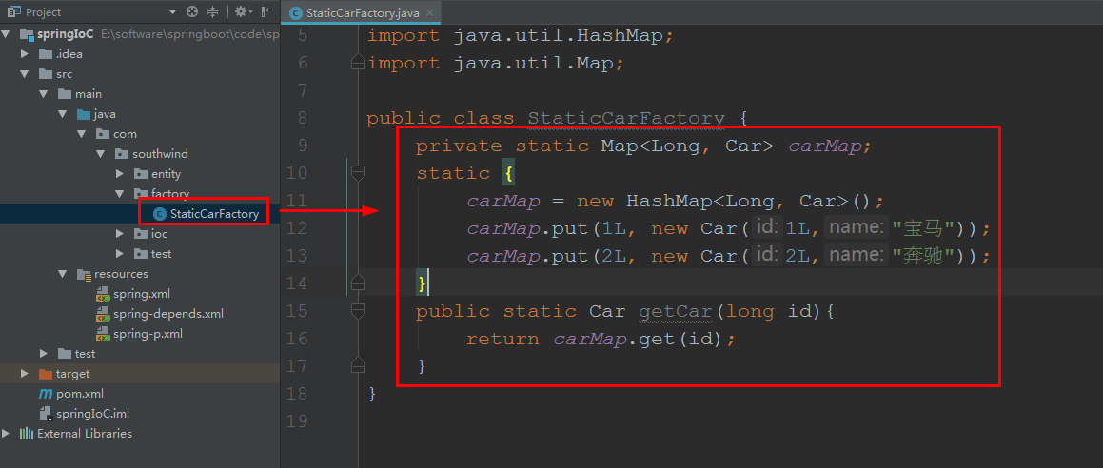The width and height of the screenshot is (1103, 468).
Task: Open spring-depends.xml file
Action: (x=168, y=313)
